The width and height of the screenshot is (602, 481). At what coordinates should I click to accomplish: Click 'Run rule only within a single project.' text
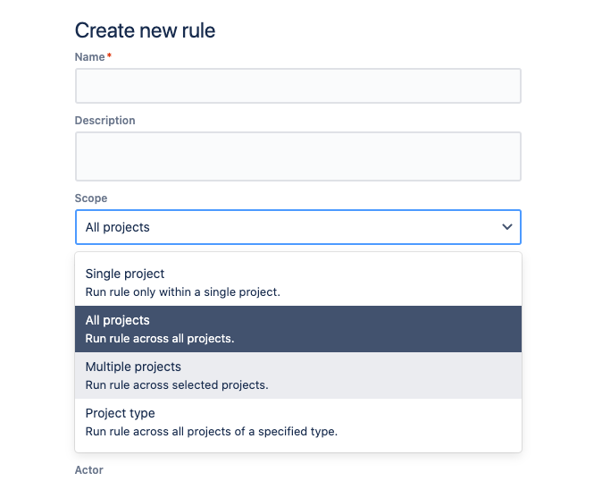point(182,292)
